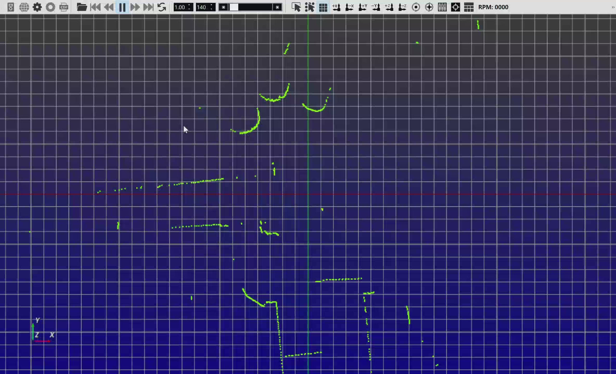Toggle the grid display button
The image size is (616, 374).
(323, 7)
